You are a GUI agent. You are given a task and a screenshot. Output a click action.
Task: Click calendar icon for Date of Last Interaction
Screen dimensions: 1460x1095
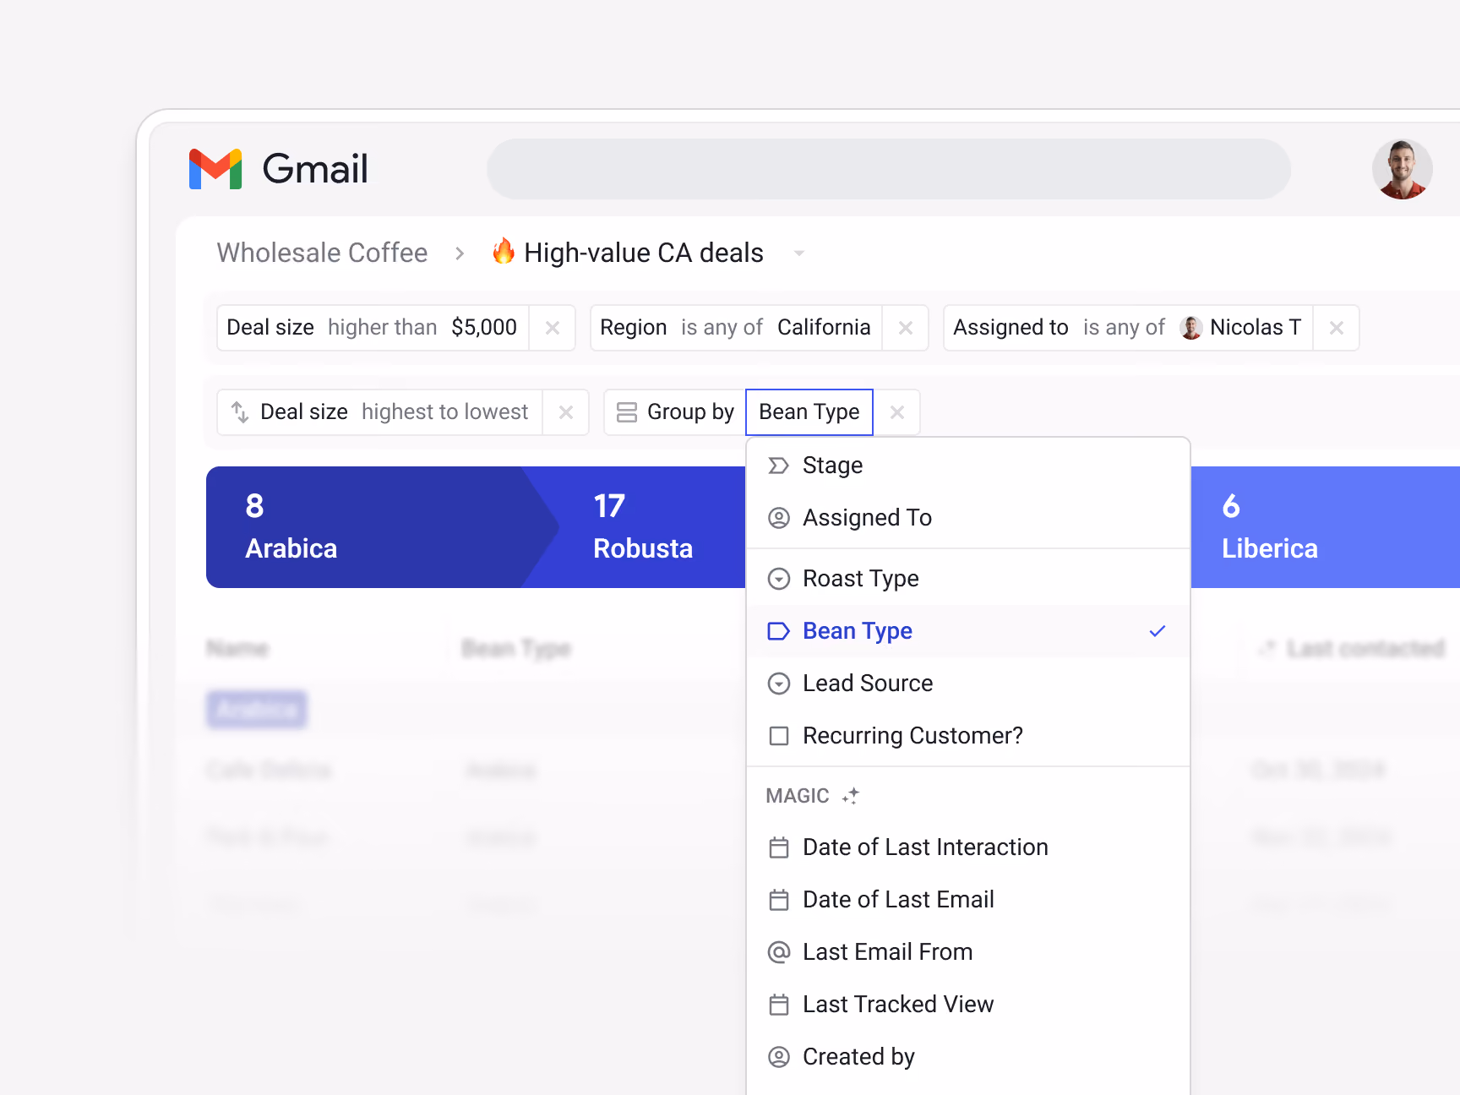pyautogui.click(x=779, y=847)
